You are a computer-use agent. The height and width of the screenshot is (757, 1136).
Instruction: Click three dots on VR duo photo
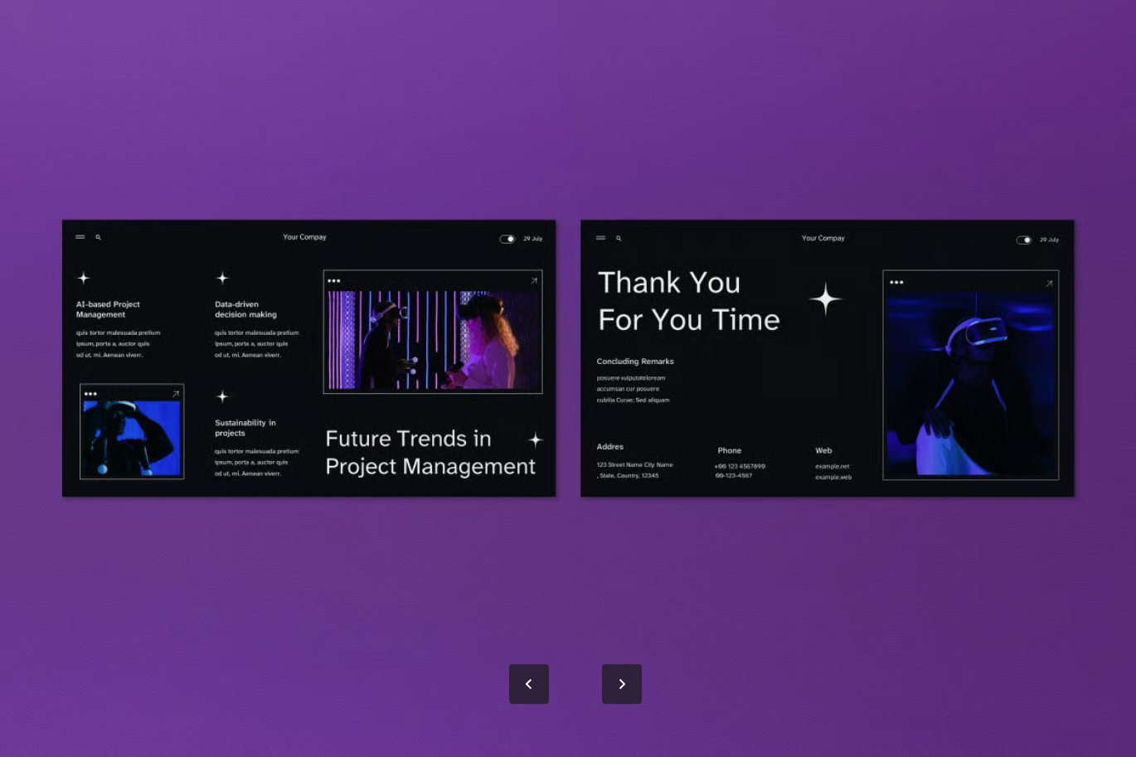pos(334,281)
